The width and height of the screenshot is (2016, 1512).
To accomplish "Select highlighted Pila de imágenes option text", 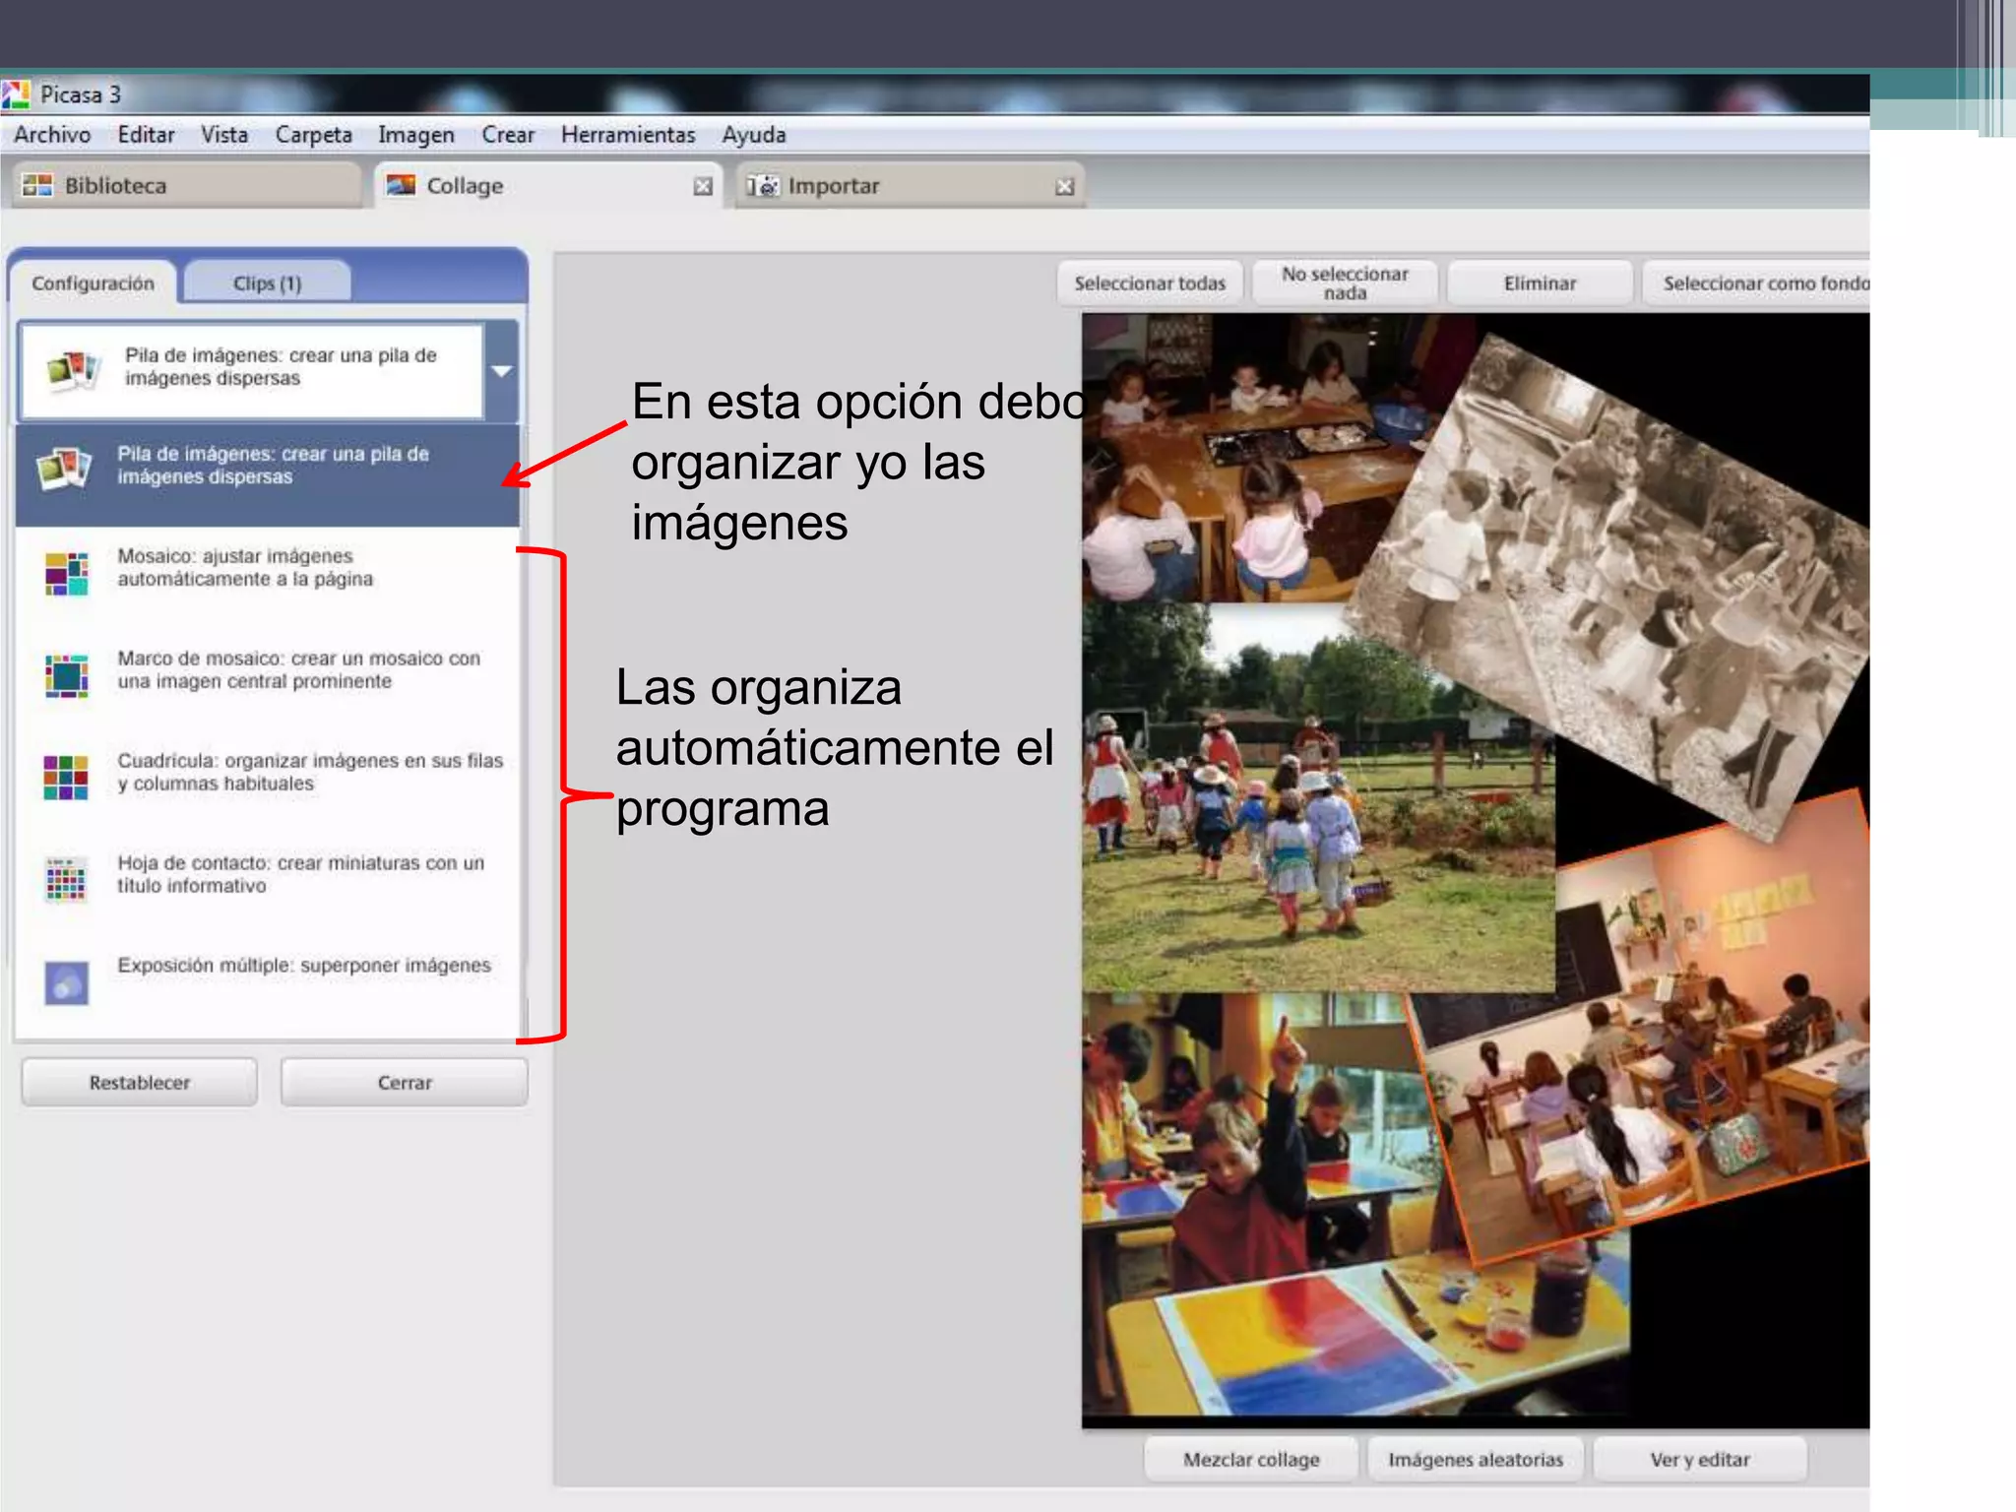I will tap(274, 466).
